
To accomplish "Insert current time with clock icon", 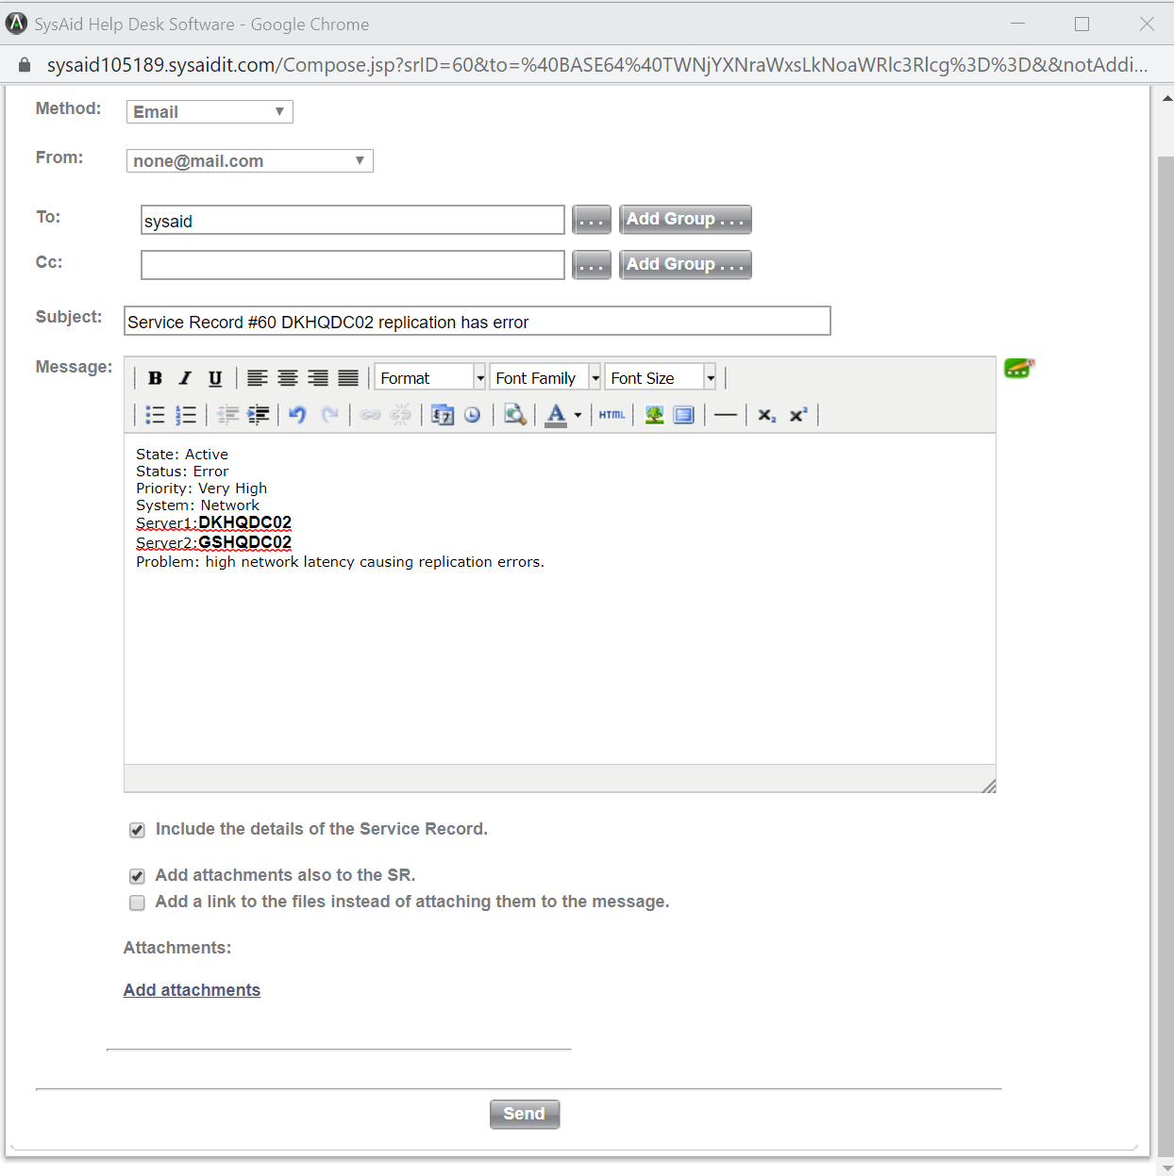I will pyautogui.click(x=473, y=414).
